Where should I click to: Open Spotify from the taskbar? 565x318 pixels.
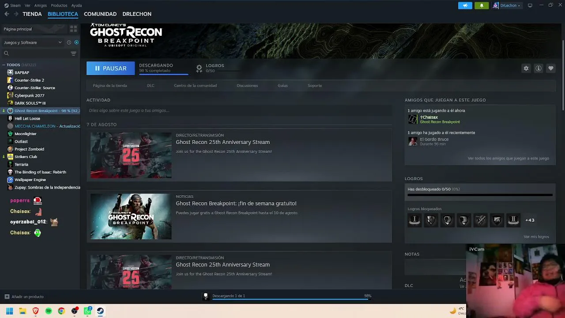[x=49, y=311]
